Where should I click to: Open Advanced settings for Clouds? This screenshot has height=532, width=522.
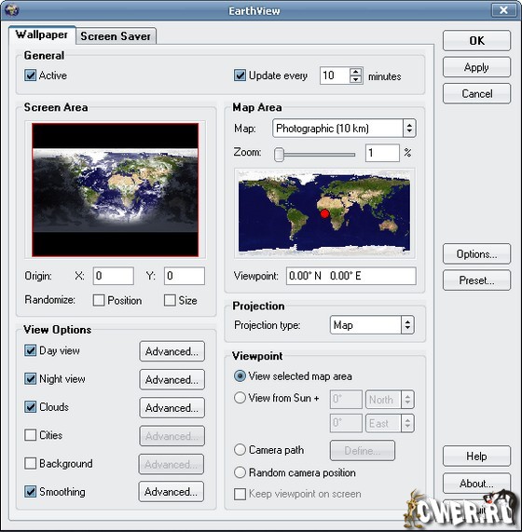pyautogui.click(x=172, y=407)
